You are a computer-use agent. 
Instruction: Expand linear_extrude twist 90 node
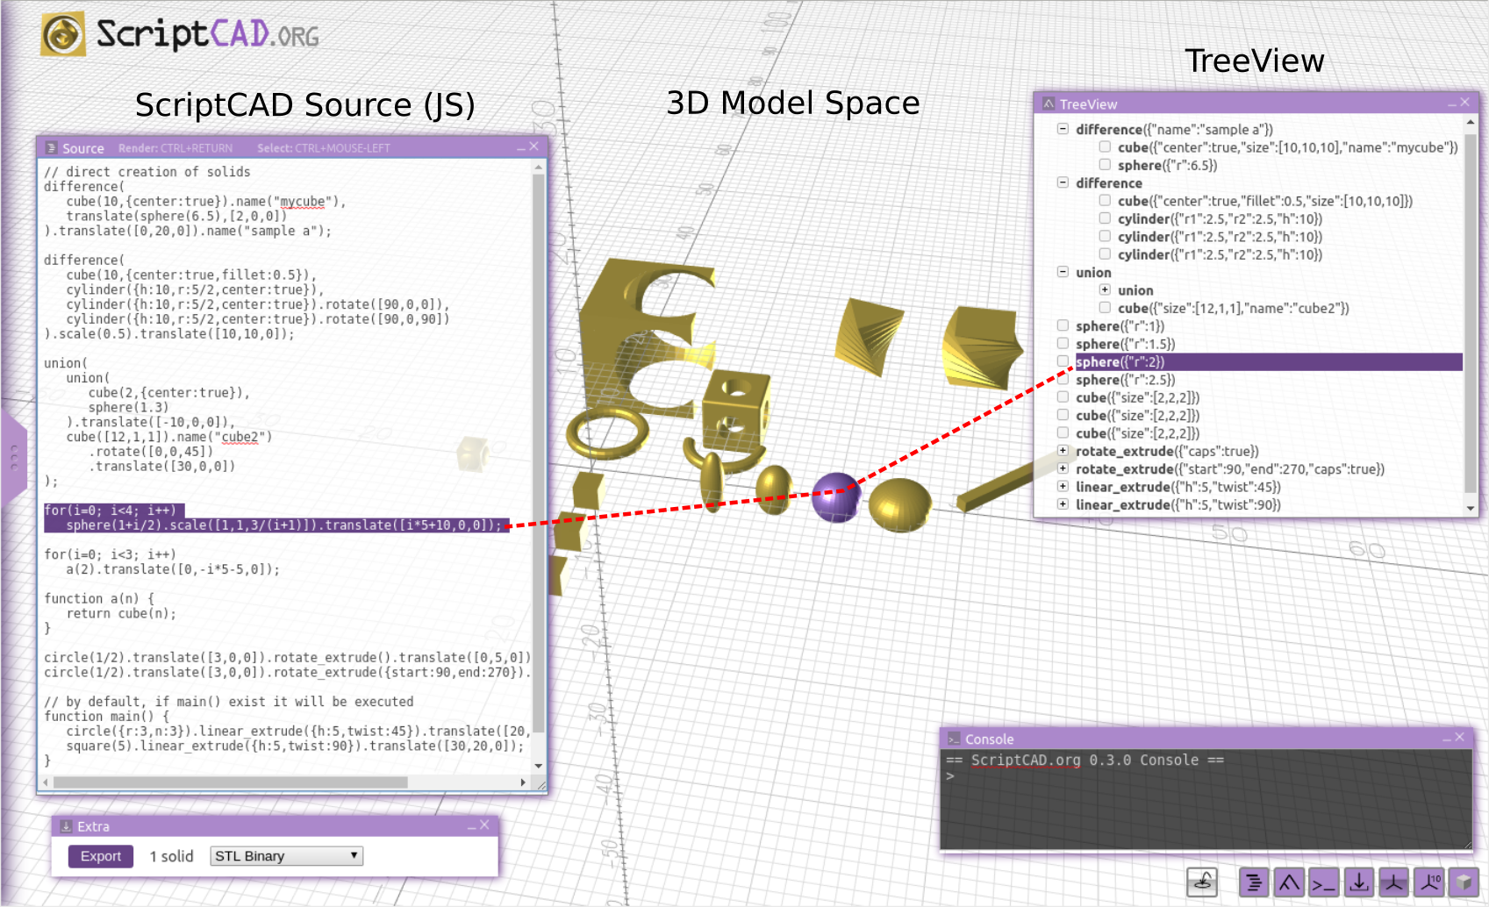1063,504
